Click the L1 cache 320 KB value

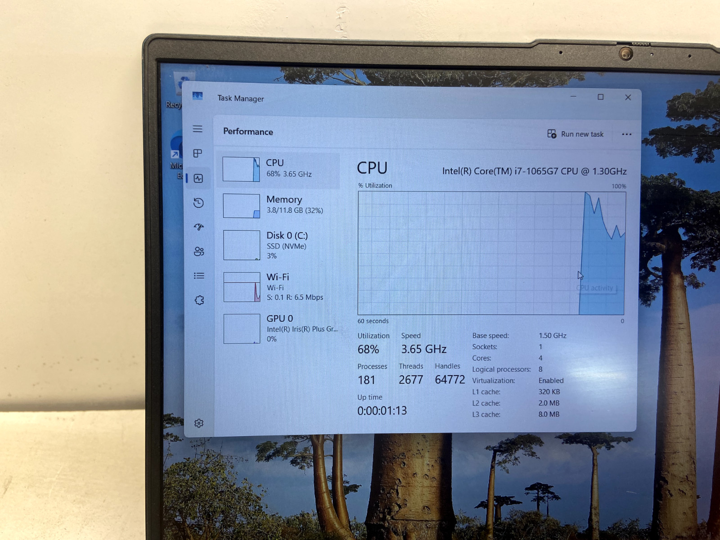pos(549,392)
